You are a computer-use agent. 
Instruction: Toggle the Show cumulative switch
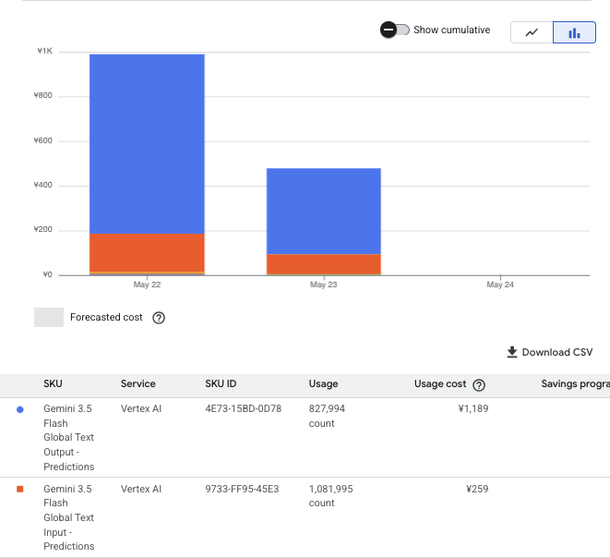(394, 30)
